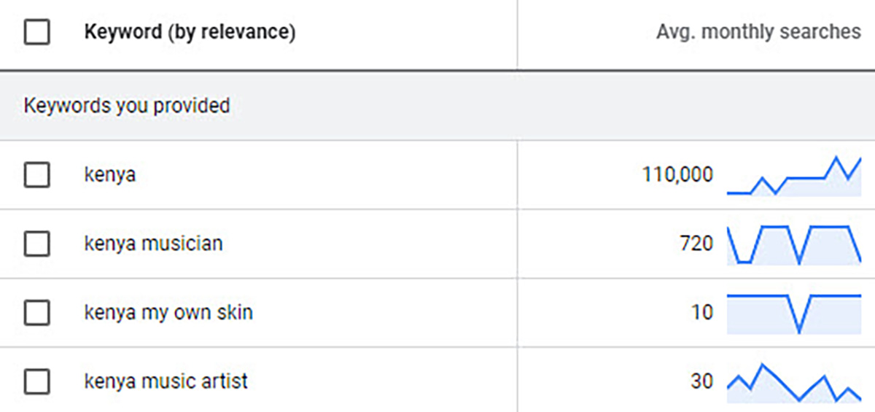Sort by Avg. monthly searches column
The width and height of the screenshot is (875, 412).
click(758, 32)
